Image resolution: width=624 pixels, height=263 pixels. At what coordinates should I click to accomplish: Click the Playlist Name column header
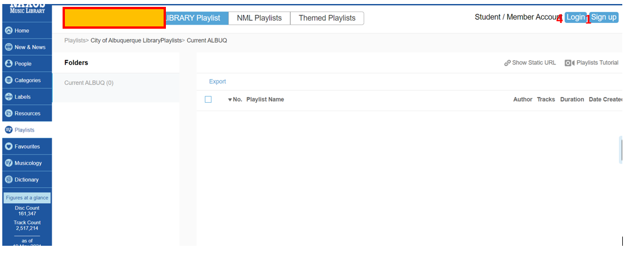point(265,99)
